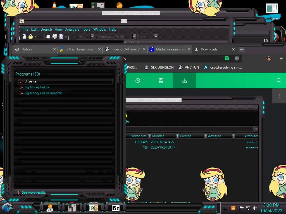Expand the Windows (ANSI) charset dropdown
Screen dimensions: 286x214
click(x=134, y=37)
